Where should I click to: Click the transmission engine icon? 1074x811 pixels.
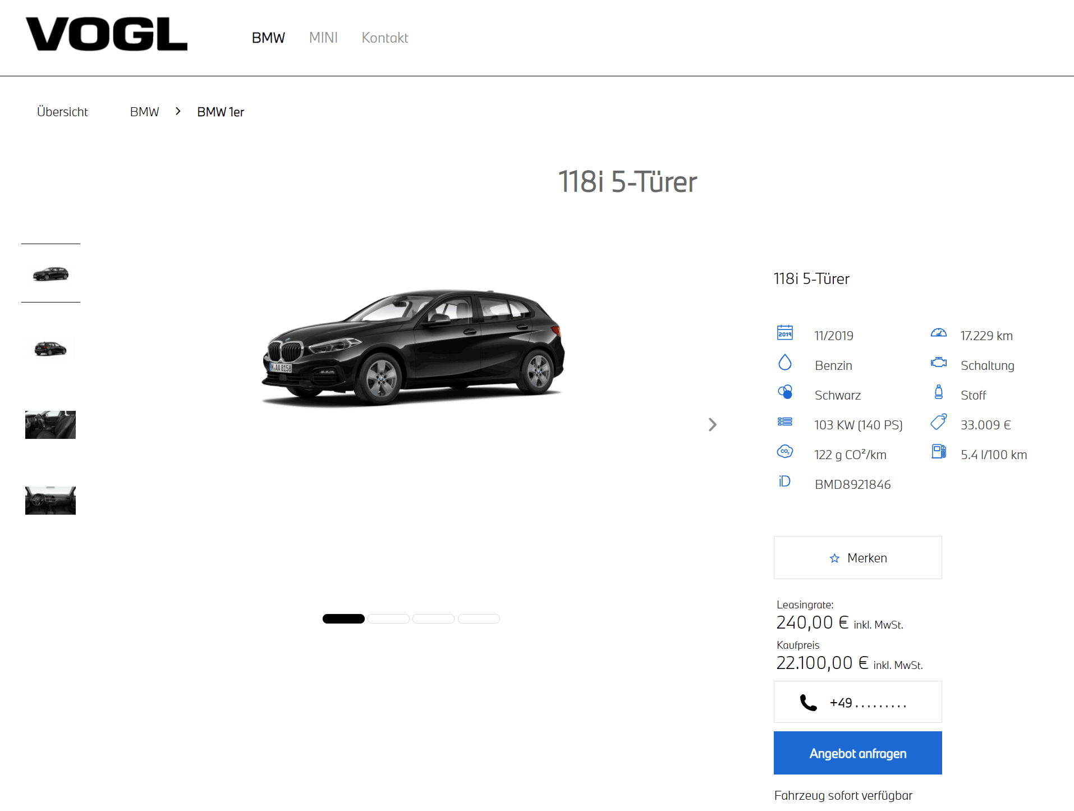(939, 363)
